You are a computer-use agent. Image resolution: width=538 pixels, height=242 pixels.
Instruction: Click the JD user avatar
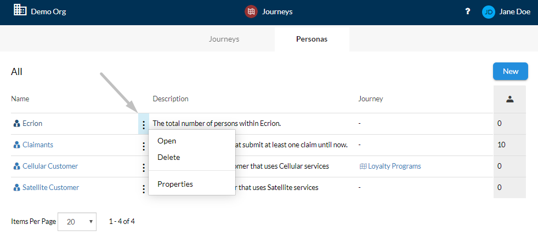coord(488,13)
